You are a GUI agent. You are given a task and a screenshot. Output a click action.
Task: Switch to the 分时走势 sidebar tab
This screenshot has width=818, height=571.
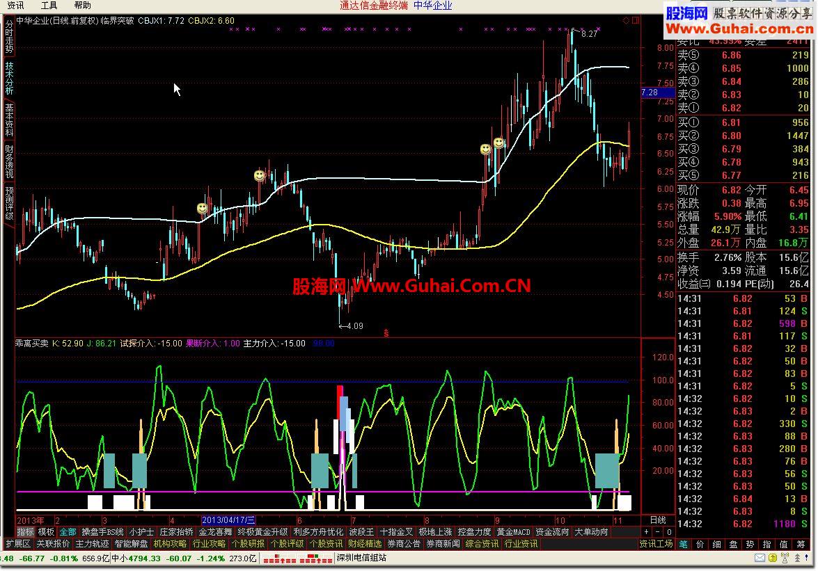tap(9, 36)
